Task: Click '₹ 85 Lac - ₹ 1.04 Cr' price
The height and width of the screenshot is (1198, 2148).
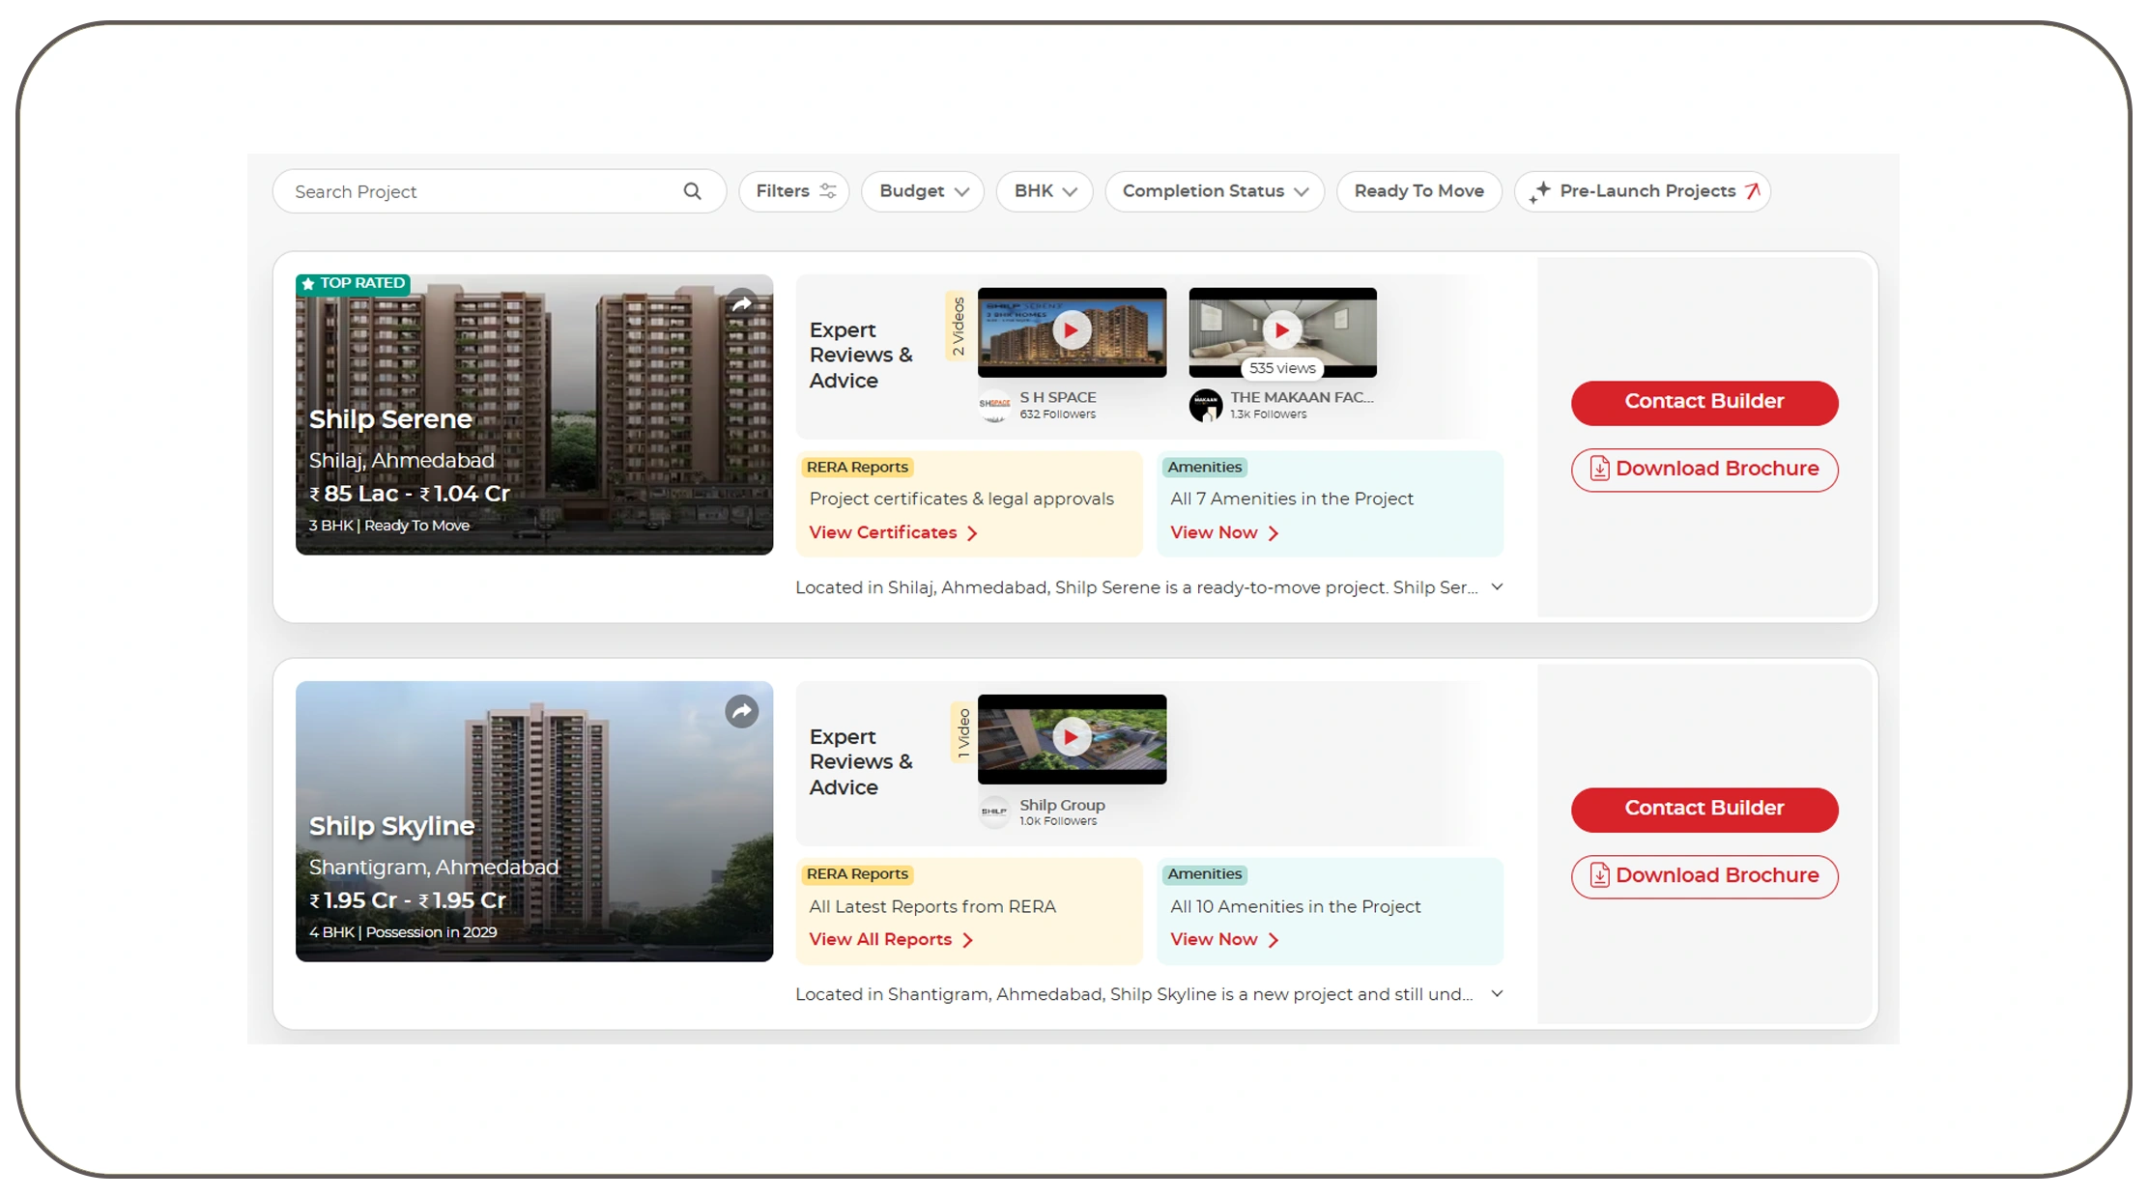Action: (409, 494)
